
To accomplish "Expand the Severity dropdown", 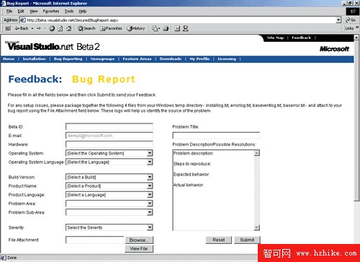I will (x=150, y=227).
